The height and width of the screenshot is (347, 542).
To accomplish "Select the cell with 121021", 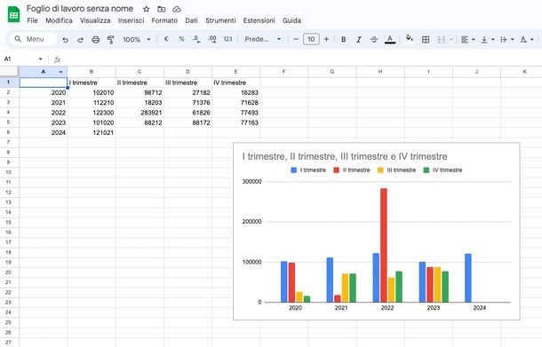I will pos(92,132).
